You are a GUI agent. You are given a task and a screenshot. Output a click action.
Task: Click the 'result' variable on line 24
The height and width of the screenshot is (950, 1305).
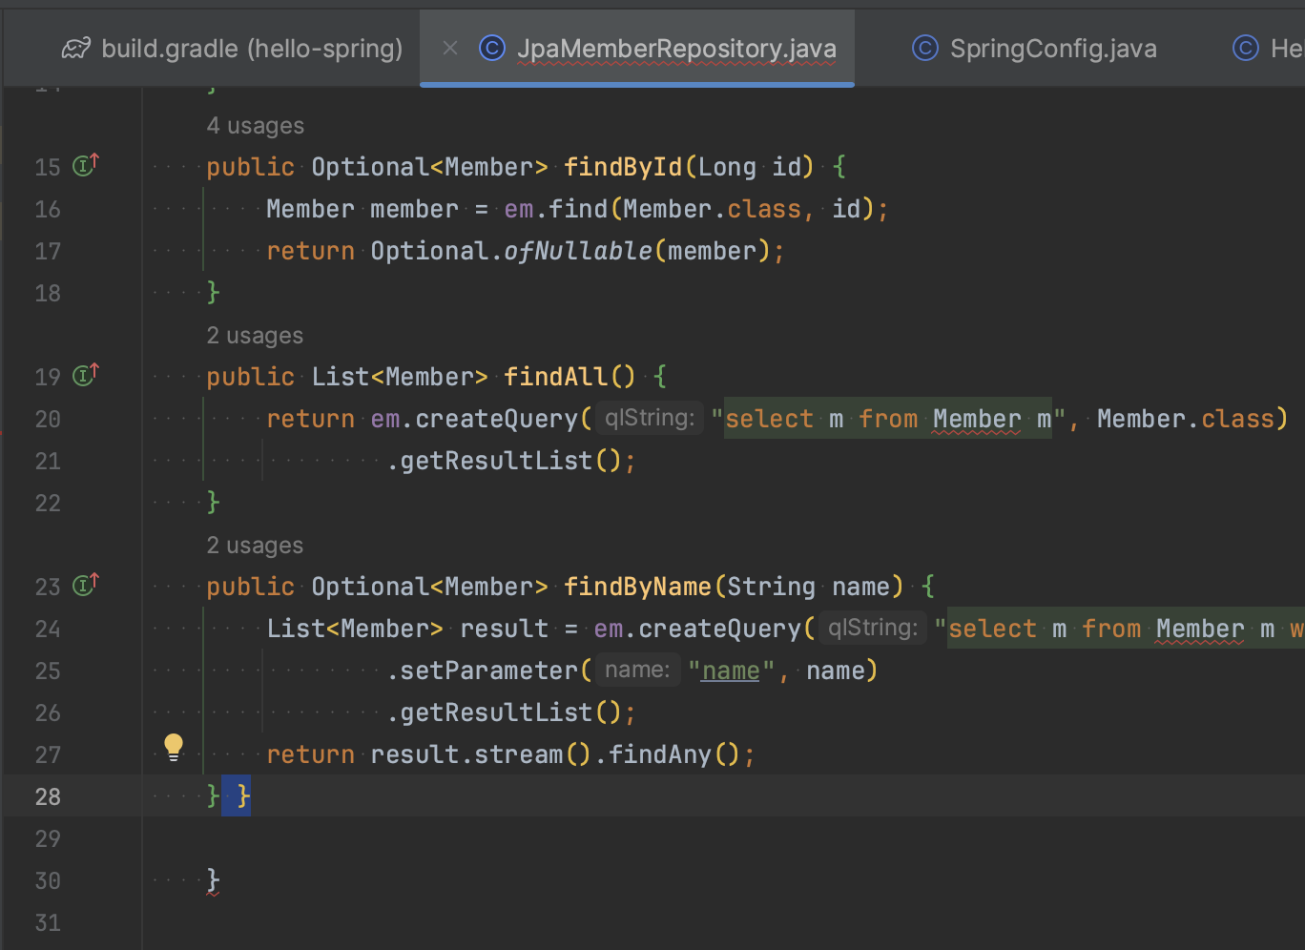(504, 629)
